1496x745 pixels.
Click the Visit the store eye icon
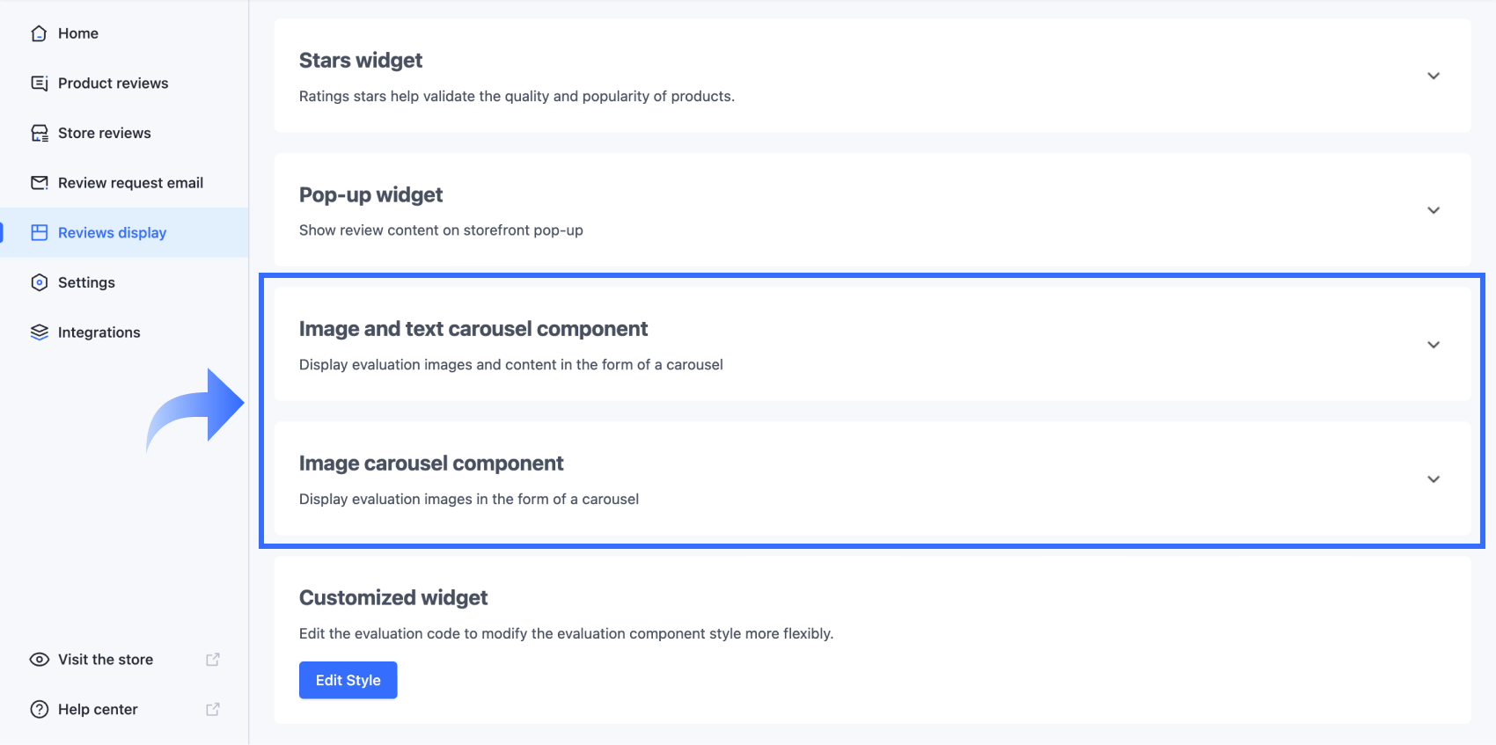click(39, 660)
